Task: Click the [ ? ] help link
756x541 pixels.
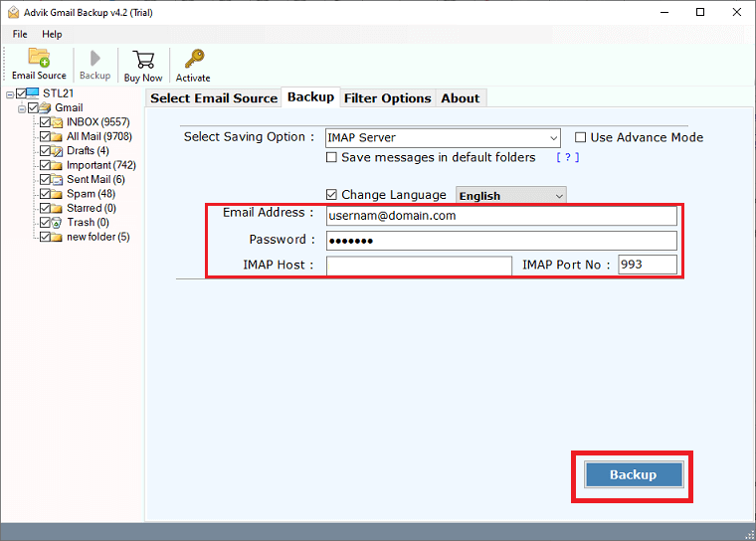Action: [567, 157]
